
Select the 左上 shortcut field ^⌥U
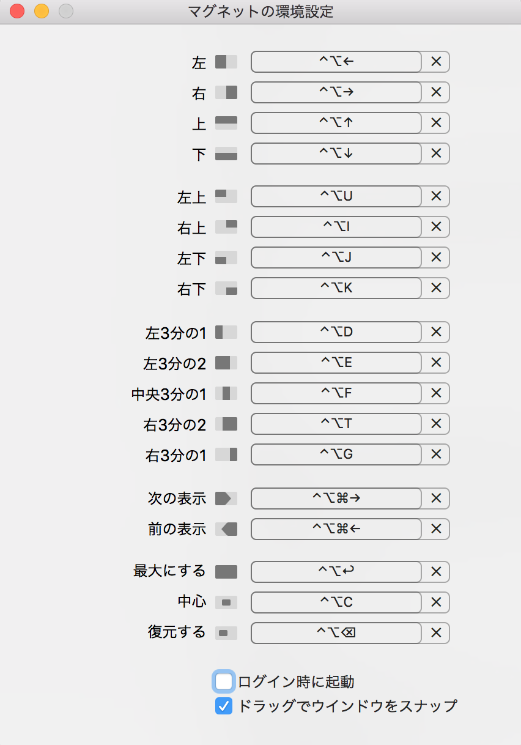tap(336, 196)
